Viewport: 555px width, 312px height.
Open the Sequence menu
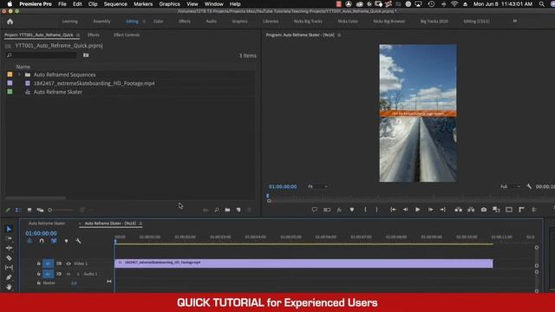coord(115,3)
